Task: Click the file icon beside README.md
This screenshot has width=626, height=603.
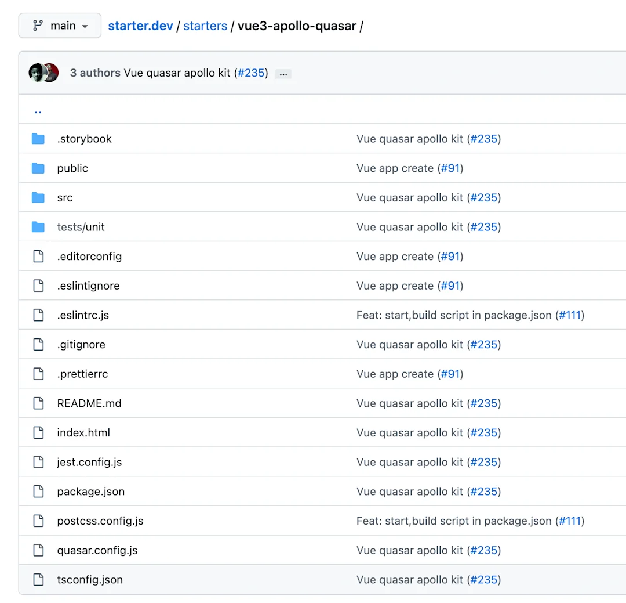Action: 38,403
